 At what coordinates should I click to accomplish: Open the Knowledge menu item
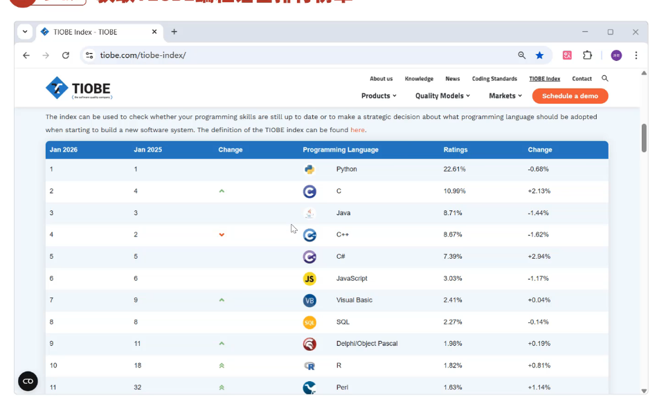pyautogui.click(x=419, y=79)
